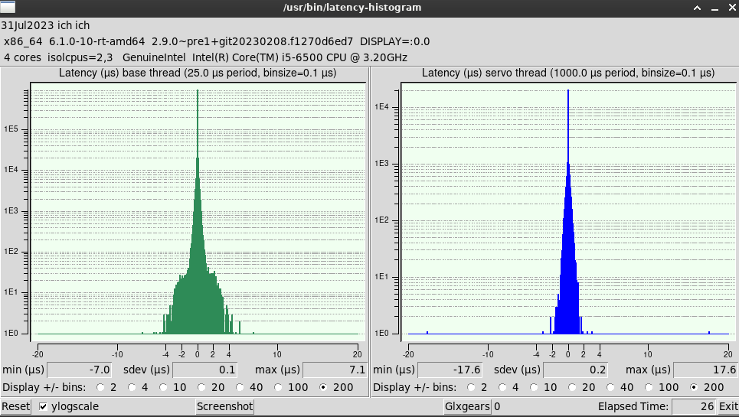Select servo thread 4 bins radio button
Image resolution: width=739 pixels, height=417 pixels.
point(502,387)
